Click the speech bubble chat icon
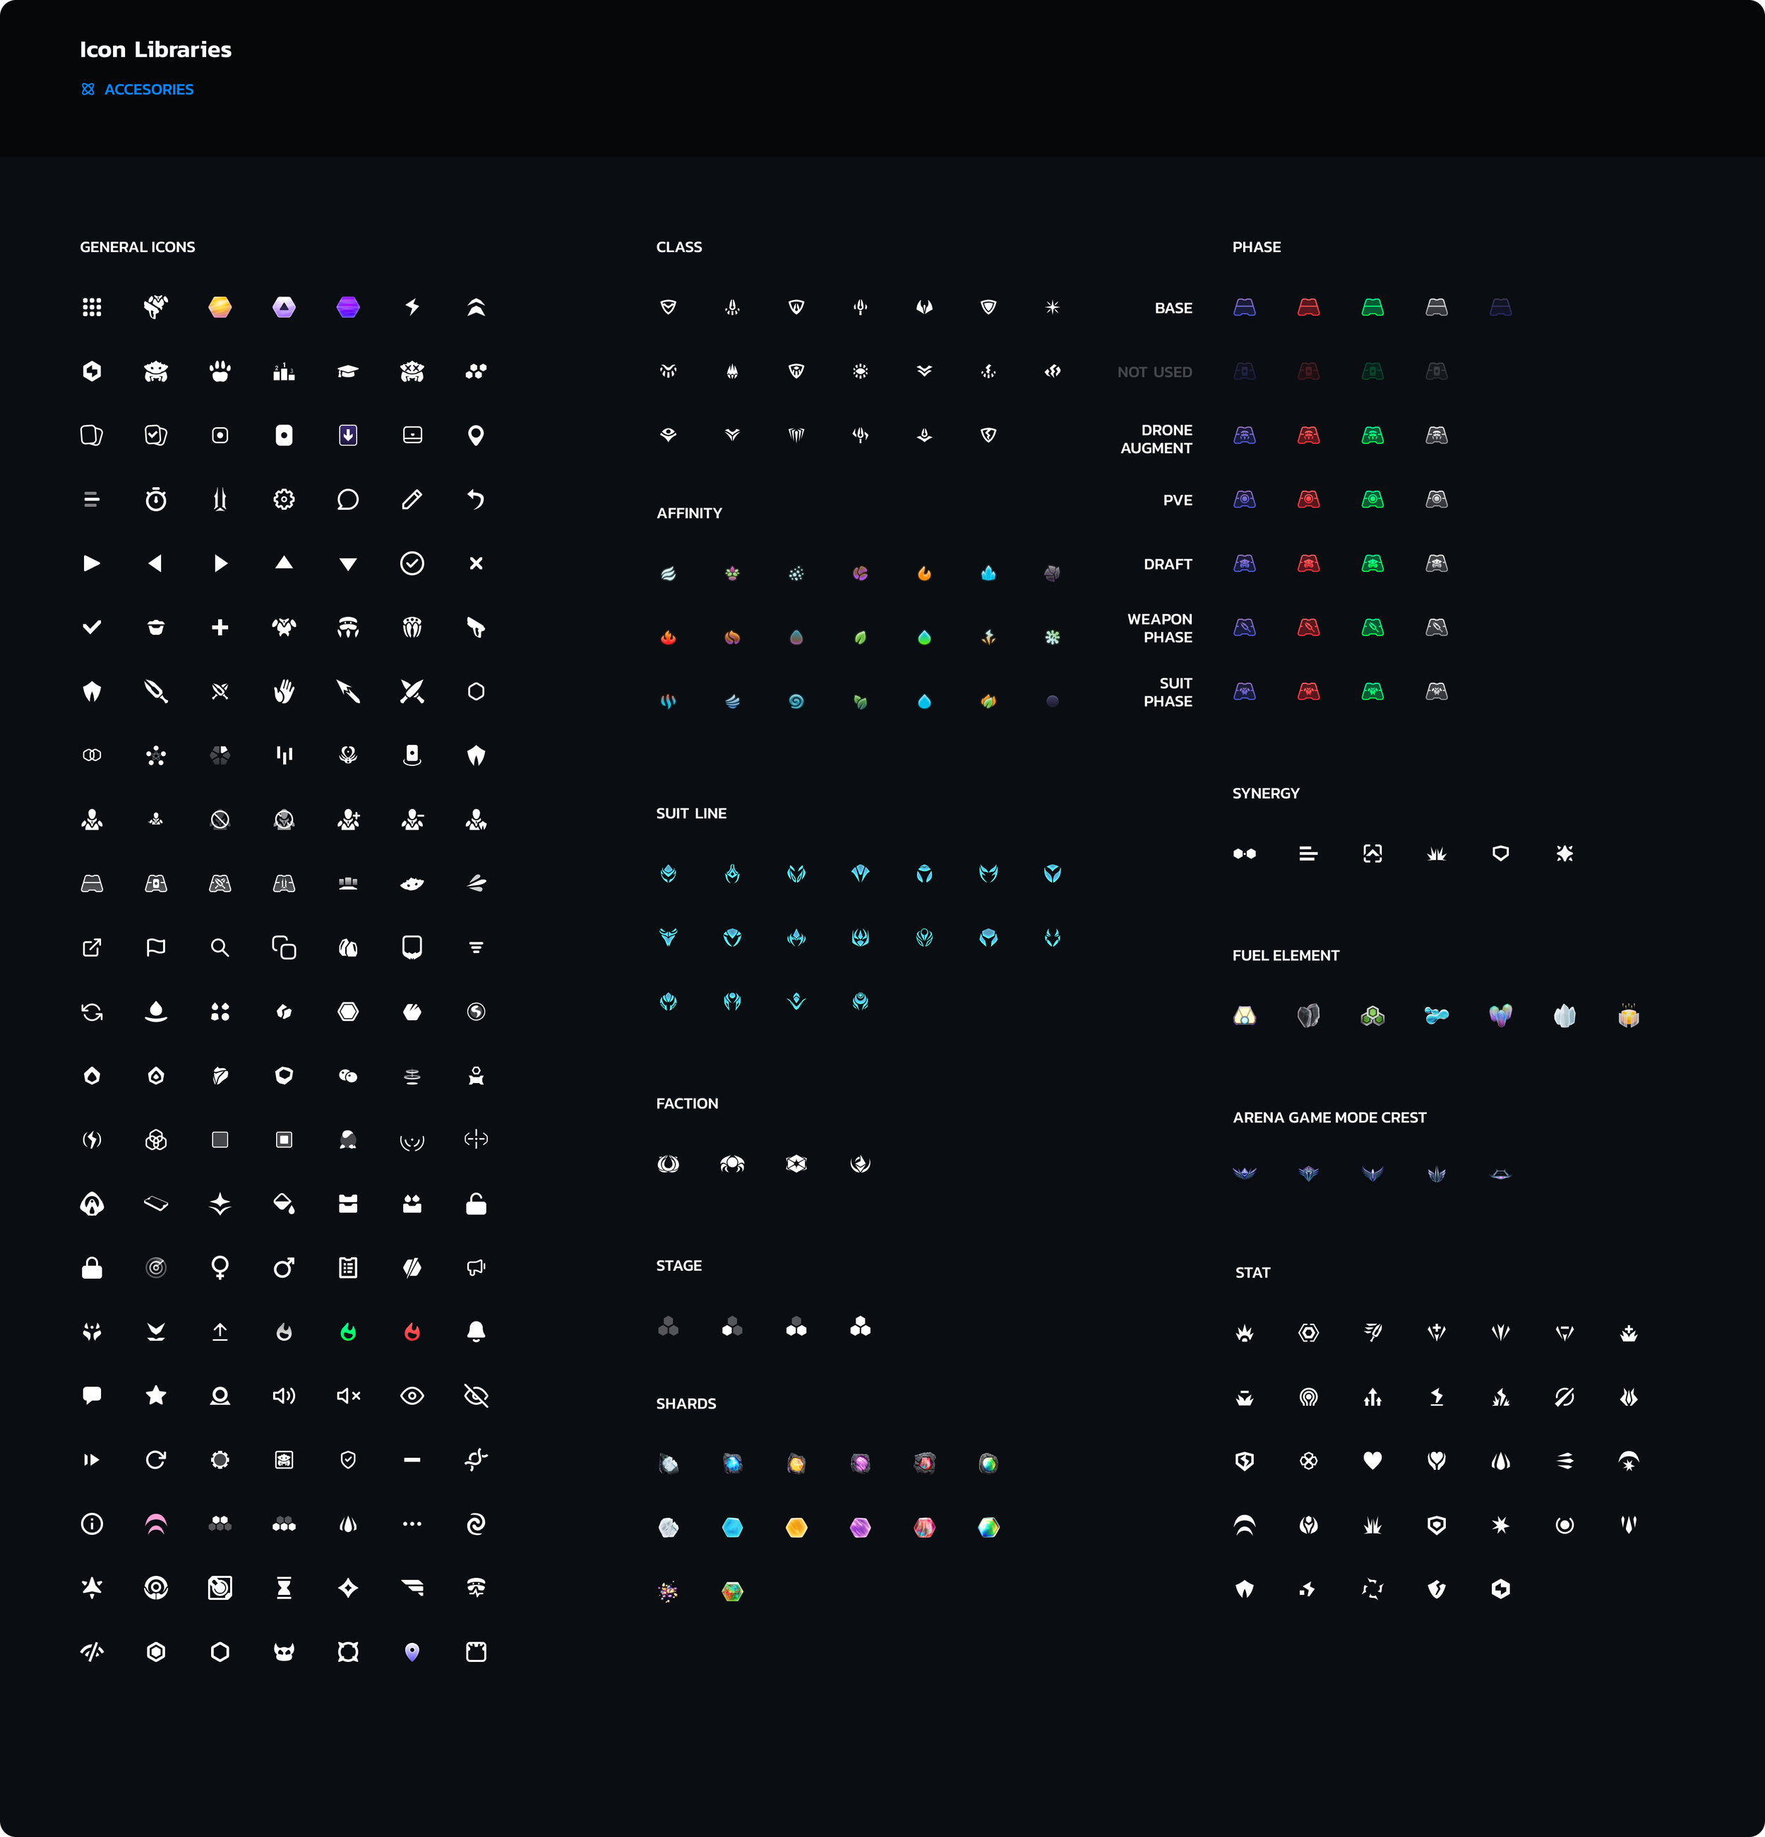 348,500
